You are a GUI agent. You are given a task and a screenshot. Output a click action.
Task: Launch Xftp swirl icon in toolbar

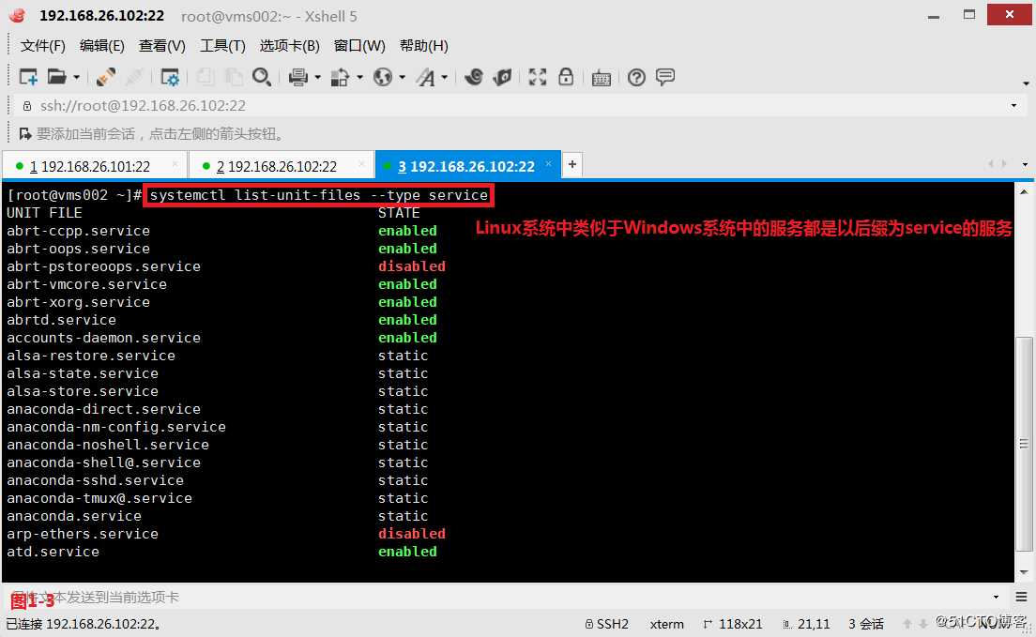(x=474, y=77)
